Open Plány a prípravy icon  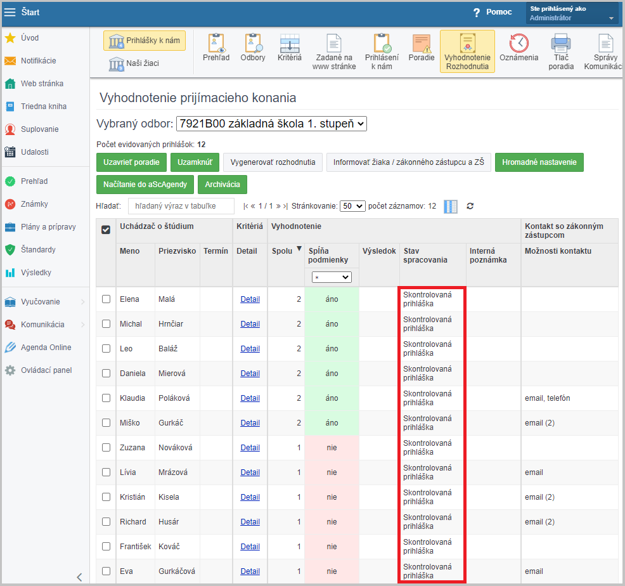pos(10,227)
